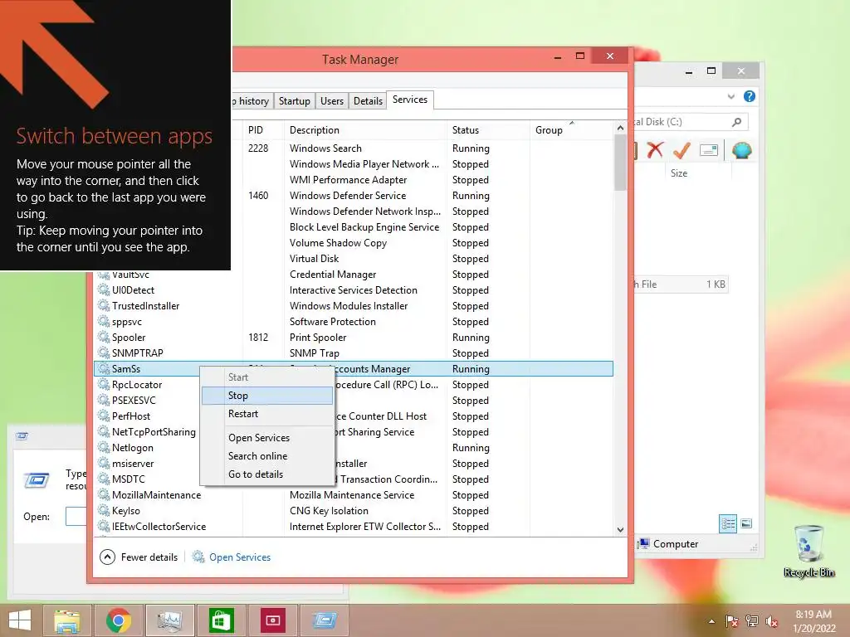Open the Recycle Bin desktop icon
The image size is (850, 637).
808,551
